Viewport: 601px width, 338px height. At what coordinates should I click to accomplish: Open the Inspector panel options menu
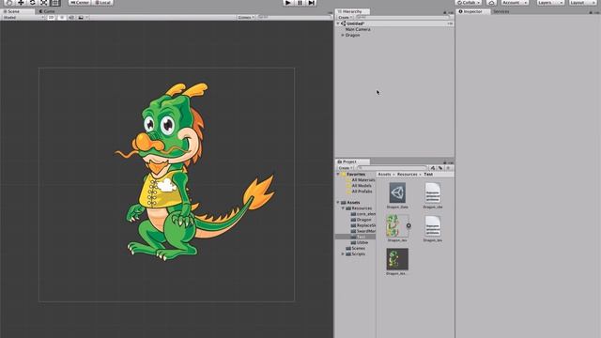(597, 12)
